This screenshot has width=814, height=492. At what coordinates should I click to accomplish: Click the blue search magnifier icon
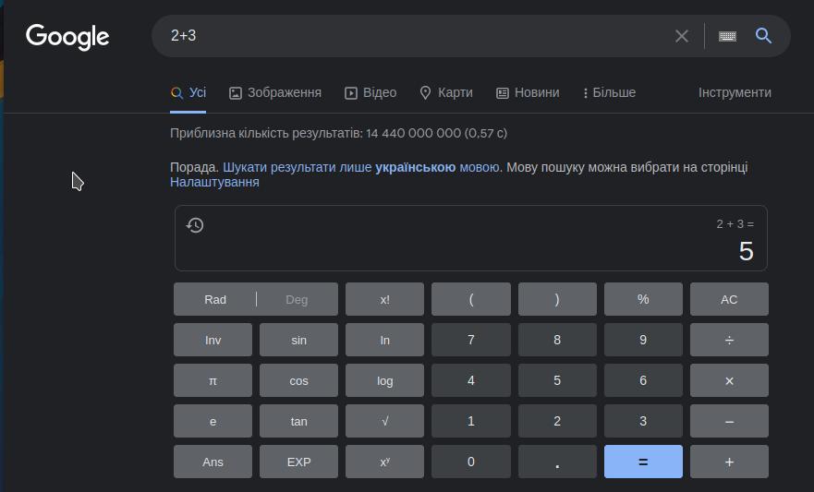click(x=763, y=36)
